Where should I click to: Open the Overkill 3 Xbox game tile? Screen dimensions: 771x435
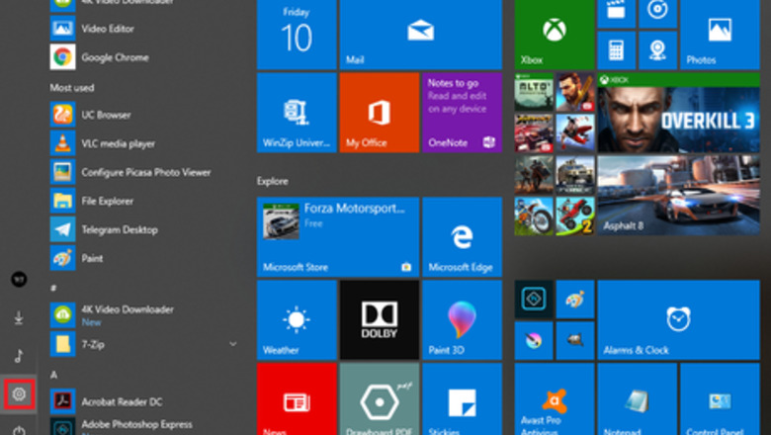678,113
